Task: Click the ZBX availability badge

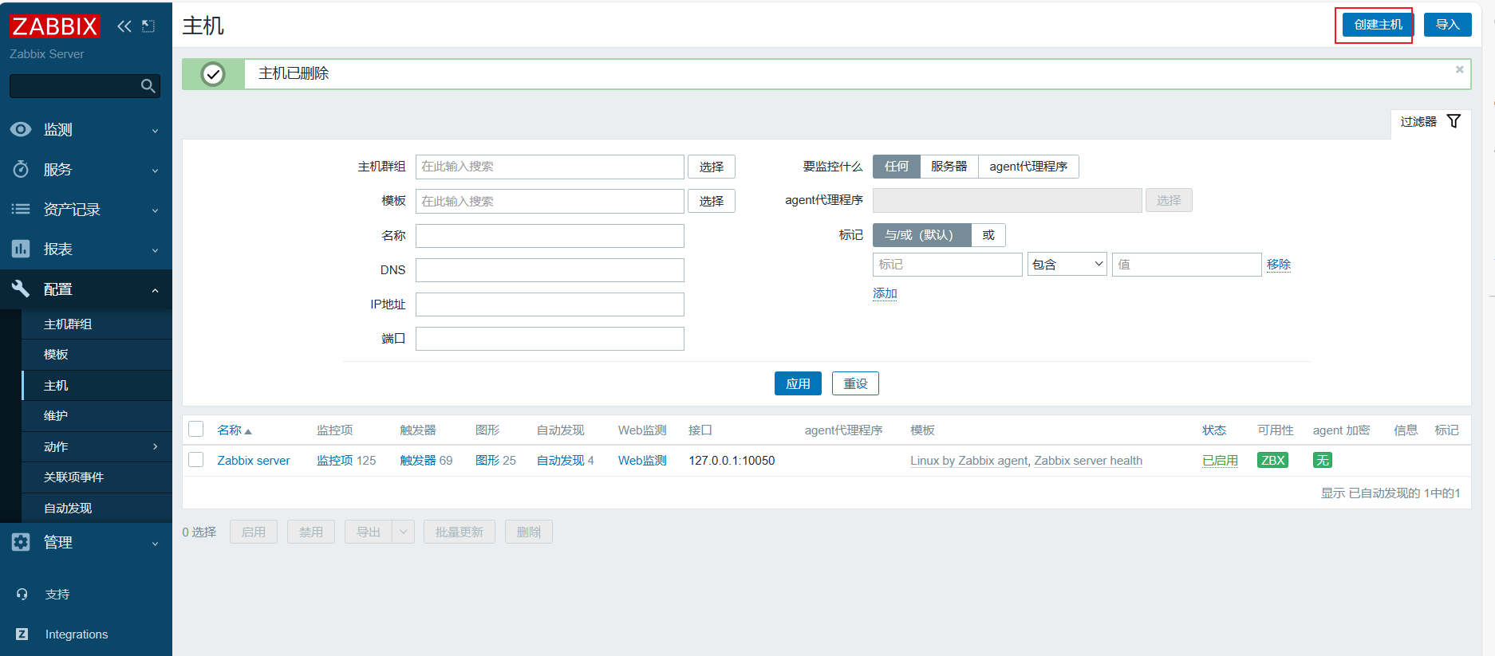Action: (1272, 460)
